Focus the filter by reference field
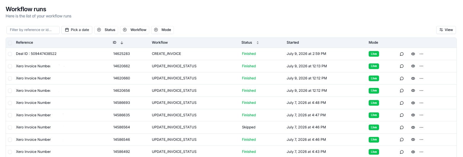463x157 pixels. 33,30
